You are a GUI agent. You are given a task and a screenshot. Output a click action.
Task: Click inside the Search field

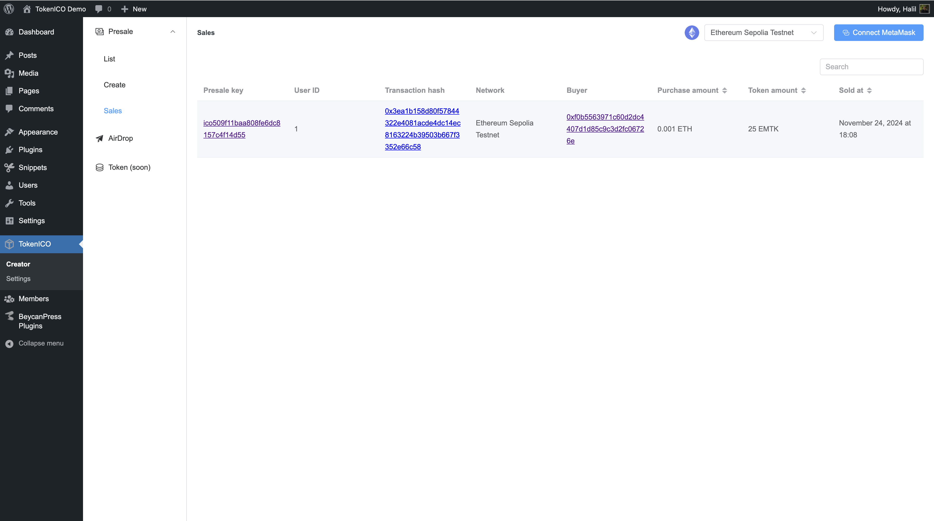[x=871, y=67]
